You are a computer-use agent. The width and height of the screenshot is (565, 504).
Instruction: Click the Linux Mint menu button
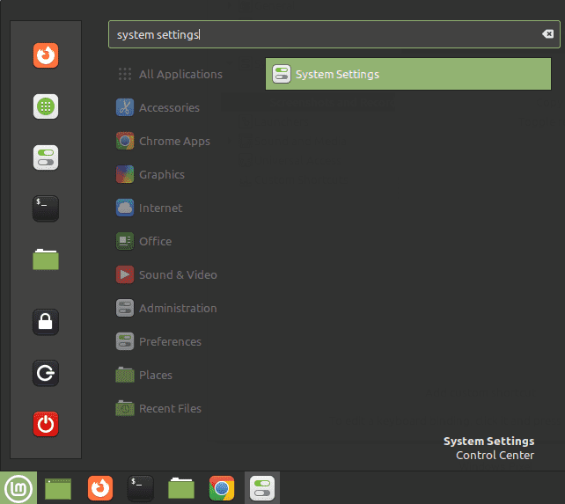(18, 488)
